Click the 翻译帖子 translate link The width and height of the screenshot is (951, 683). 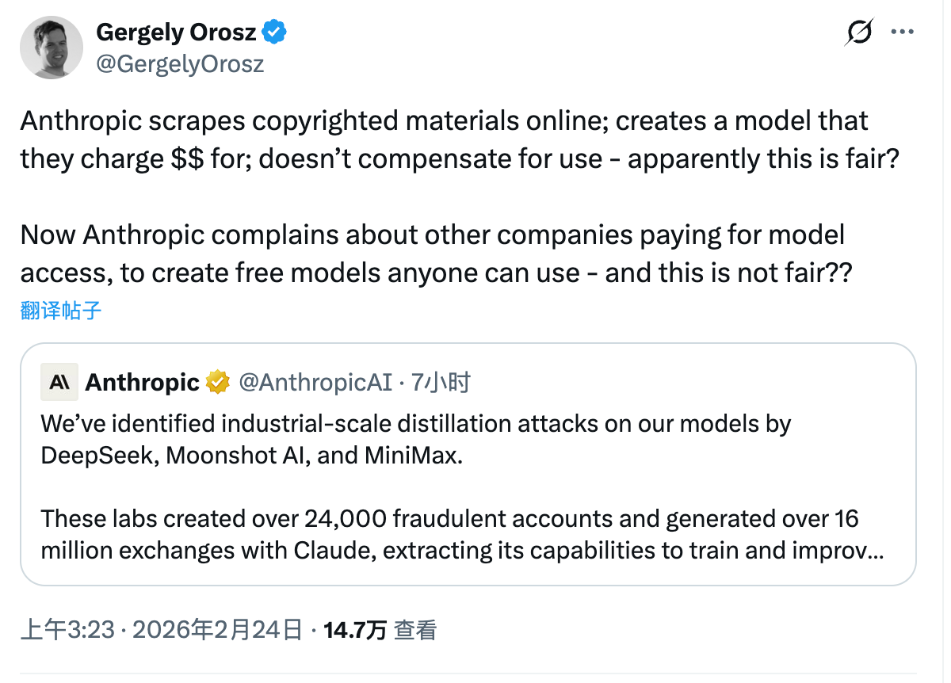(61, 310)
